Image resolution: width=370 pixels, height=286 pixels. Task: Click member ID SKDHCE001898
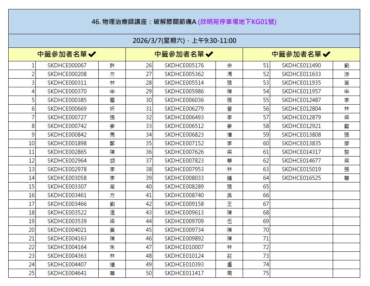pos(67,143)
